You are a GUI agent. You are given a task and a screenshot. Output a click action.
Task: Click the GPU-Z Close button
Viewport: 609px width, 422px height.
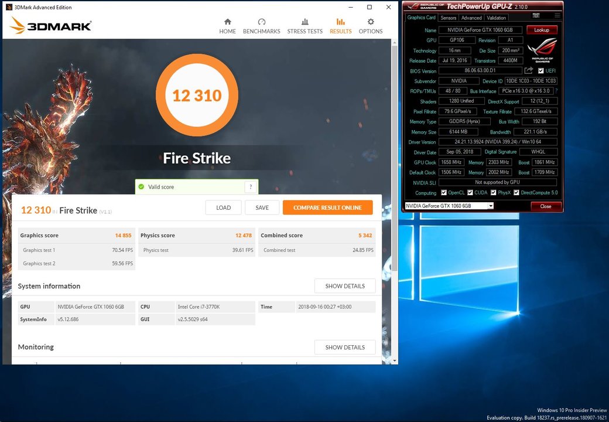tap(546, 206)
